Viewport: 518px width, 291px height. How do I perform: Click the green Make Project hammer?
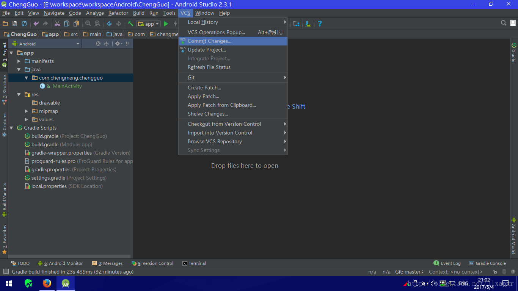[x=130, y=23]
